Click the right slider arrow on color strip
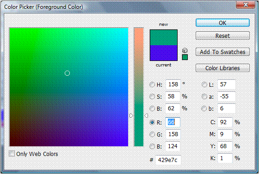 tap(146, 116)
